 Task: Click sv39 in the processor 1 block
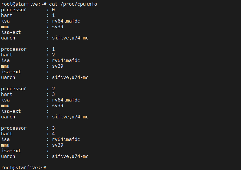tap(58, 66)
